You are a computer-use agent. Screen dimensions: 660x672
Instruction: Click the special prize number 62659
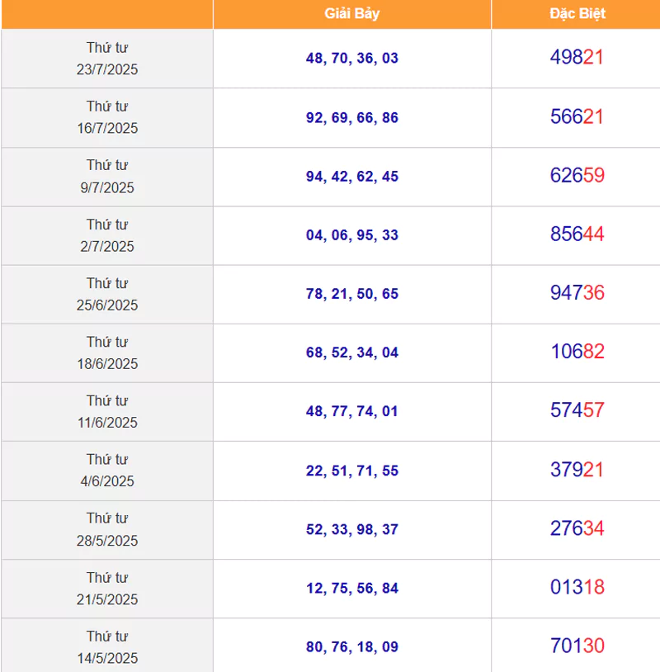click(x=577, y=175)
